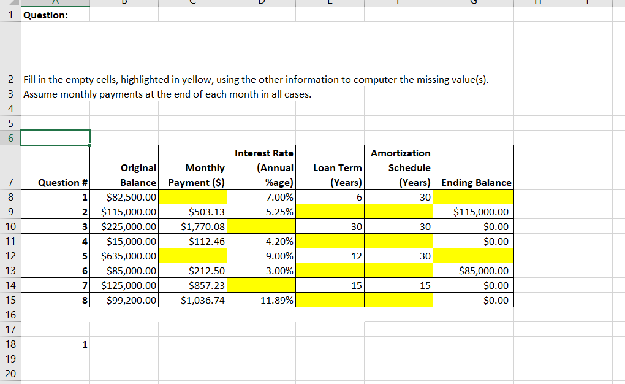Screen dimensions: 625x384
Task: Click the yellow interest rate cell for question 3
Action: (262, 227)
